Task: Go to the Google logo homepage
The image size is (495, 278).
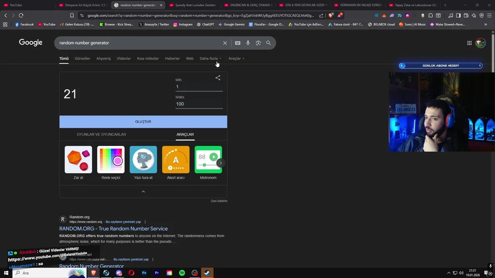Action: [x=31, y=42]
